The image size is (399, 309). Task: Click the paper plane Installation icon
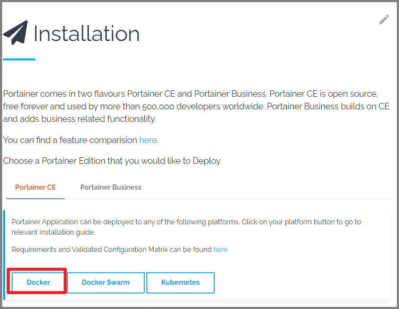(15, 32)
